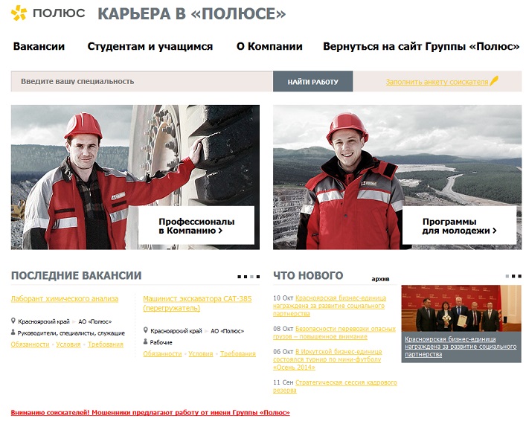Open Условия link for Машинист vacancy
The width and height of the screenshot is (526, 430).
point(201,354)
